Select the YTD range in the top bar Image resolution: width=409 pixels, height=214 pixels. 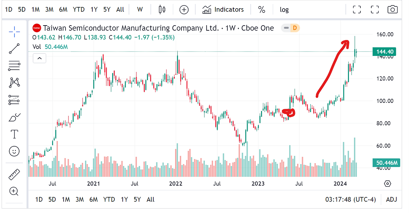tap(79, 10)
